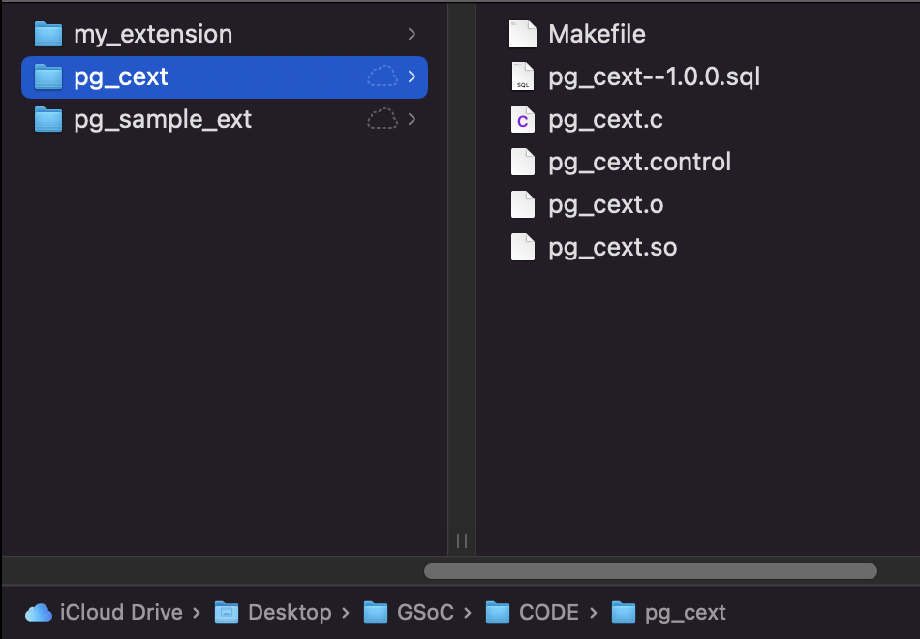
Task: Select the pg_cext.c file name
Action: [x=605, y=120]
